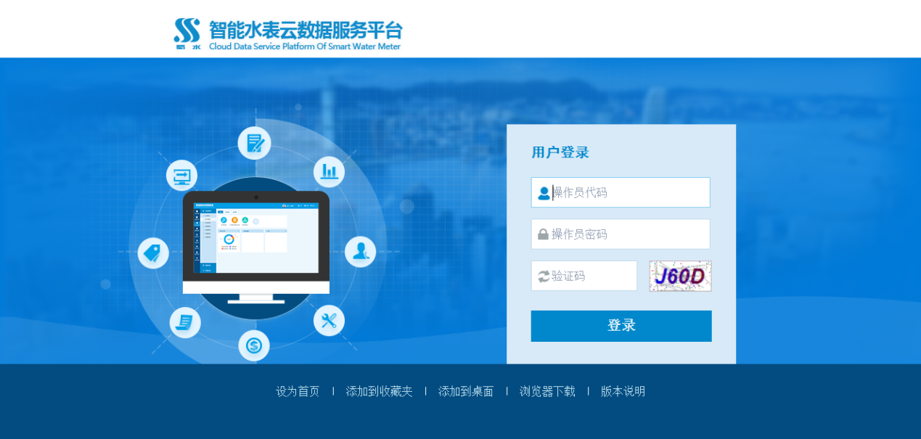Open the 设为首页 link
The width and height of the screenshot is (921, 439).
[298, 391]
